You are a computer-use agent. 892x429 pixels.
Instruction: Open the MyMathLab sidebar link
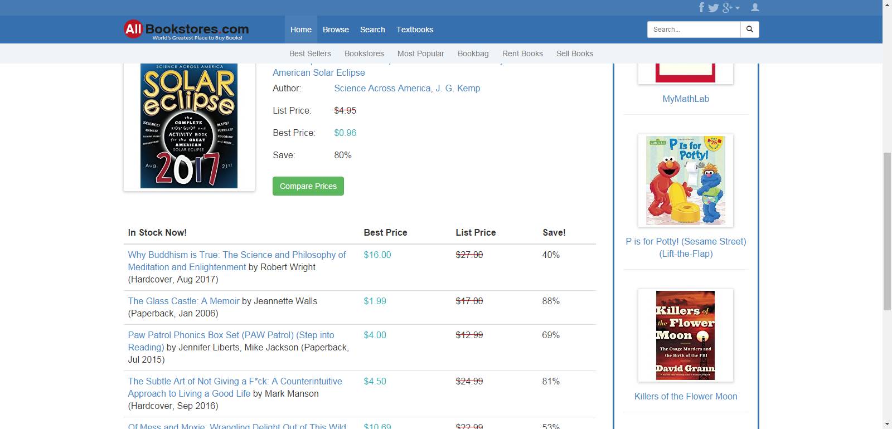click(x=685, y=99)
